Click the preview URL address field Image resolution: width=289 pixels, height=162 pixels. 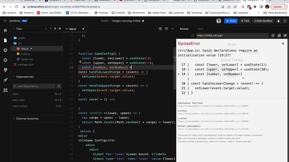[x=232, y=36]
